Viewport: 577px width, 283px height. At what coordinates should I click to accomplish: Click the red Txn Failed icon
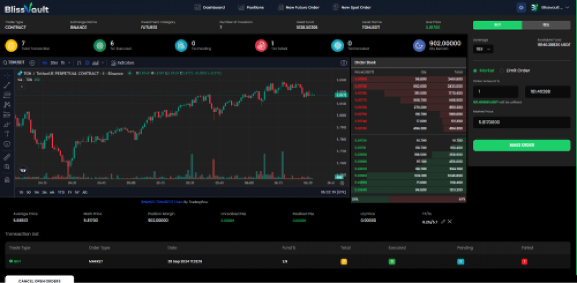pyautogui.click(x=261, y=46)
